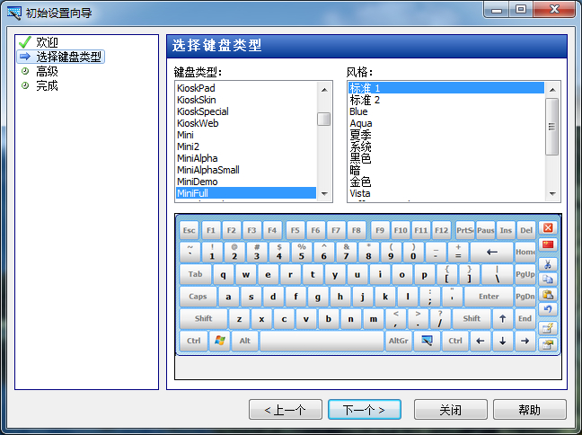The image size is (582, 435).
Task: Select 标准 2 style
Action: pos(446,100)
